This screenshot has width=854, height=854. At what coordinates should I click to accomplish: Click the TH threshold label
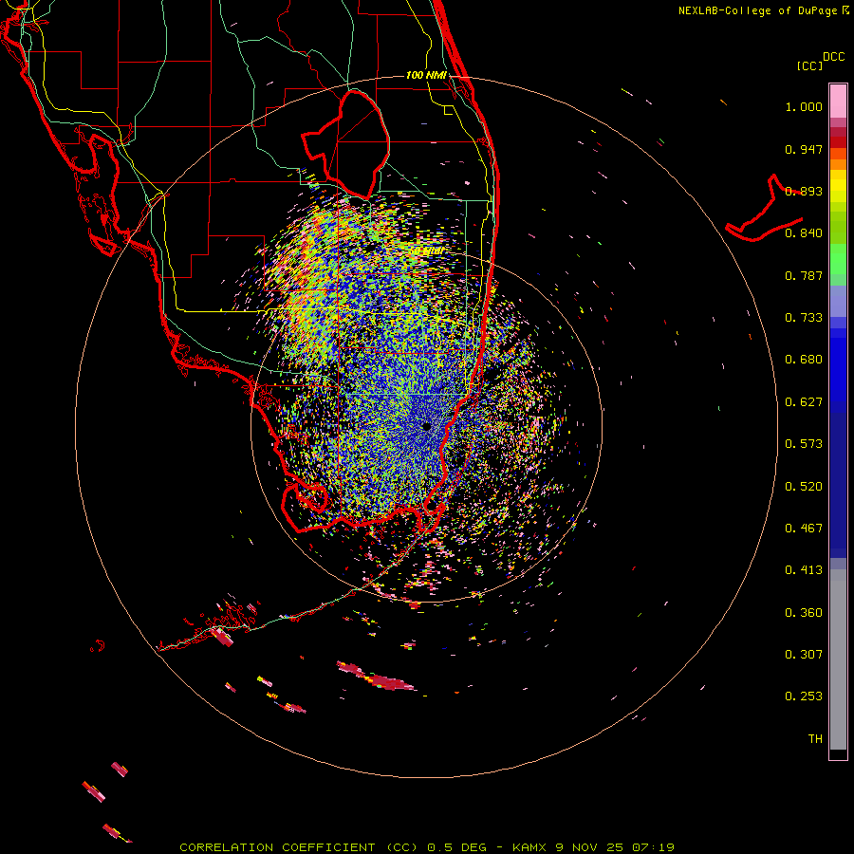(x=815, y=739)
